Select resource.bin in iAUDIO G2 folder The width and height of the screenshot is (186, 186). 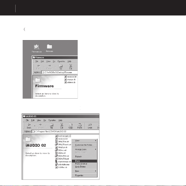click(x=61, y=139)
